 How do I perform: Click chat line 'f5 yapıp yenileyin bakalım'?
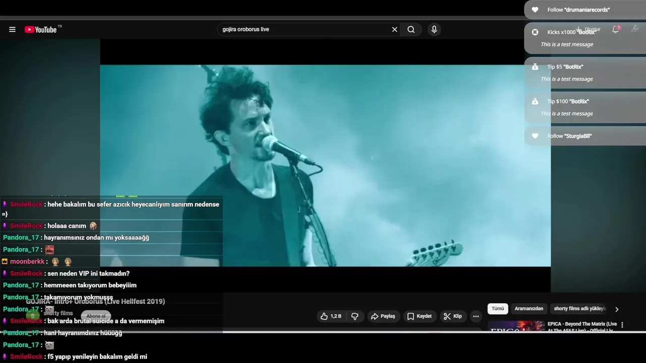pyautogui.click(x=97, y=357)
